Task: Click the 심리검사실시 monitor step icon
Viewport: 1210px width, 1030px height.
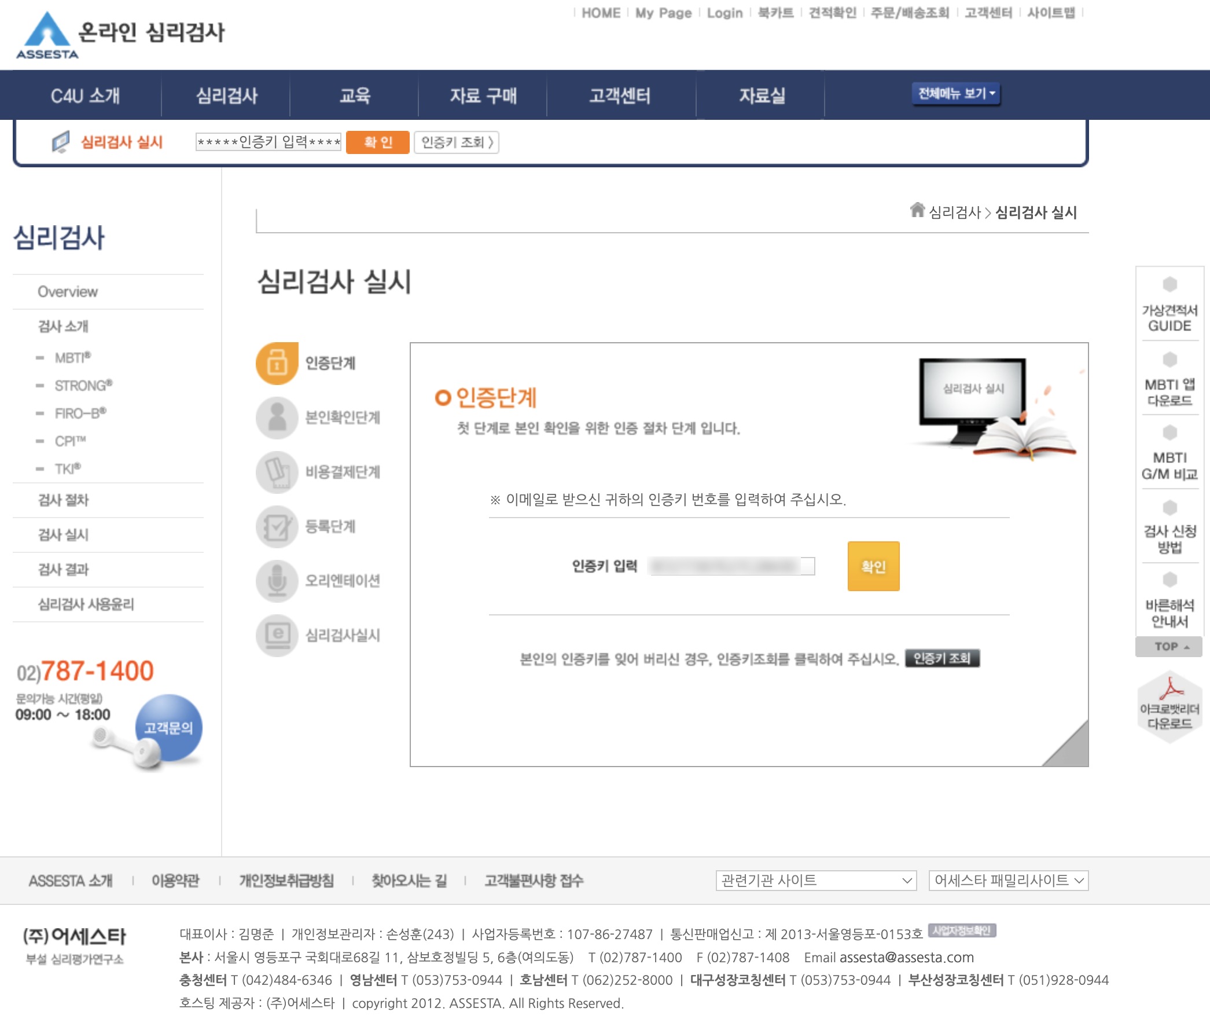Action: [x=277, y=635]
